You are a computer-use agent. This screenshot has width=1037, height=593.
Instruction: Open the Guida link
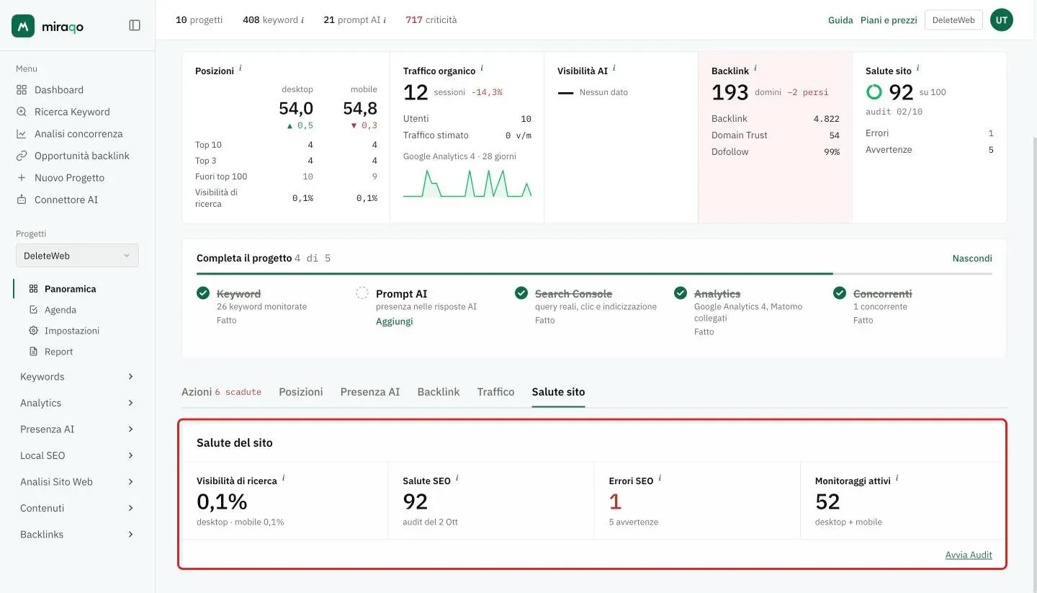tap(840, 20)
